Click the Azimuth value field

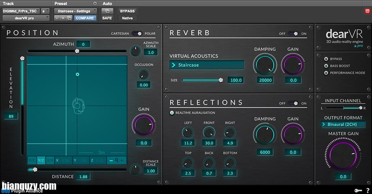83,44
